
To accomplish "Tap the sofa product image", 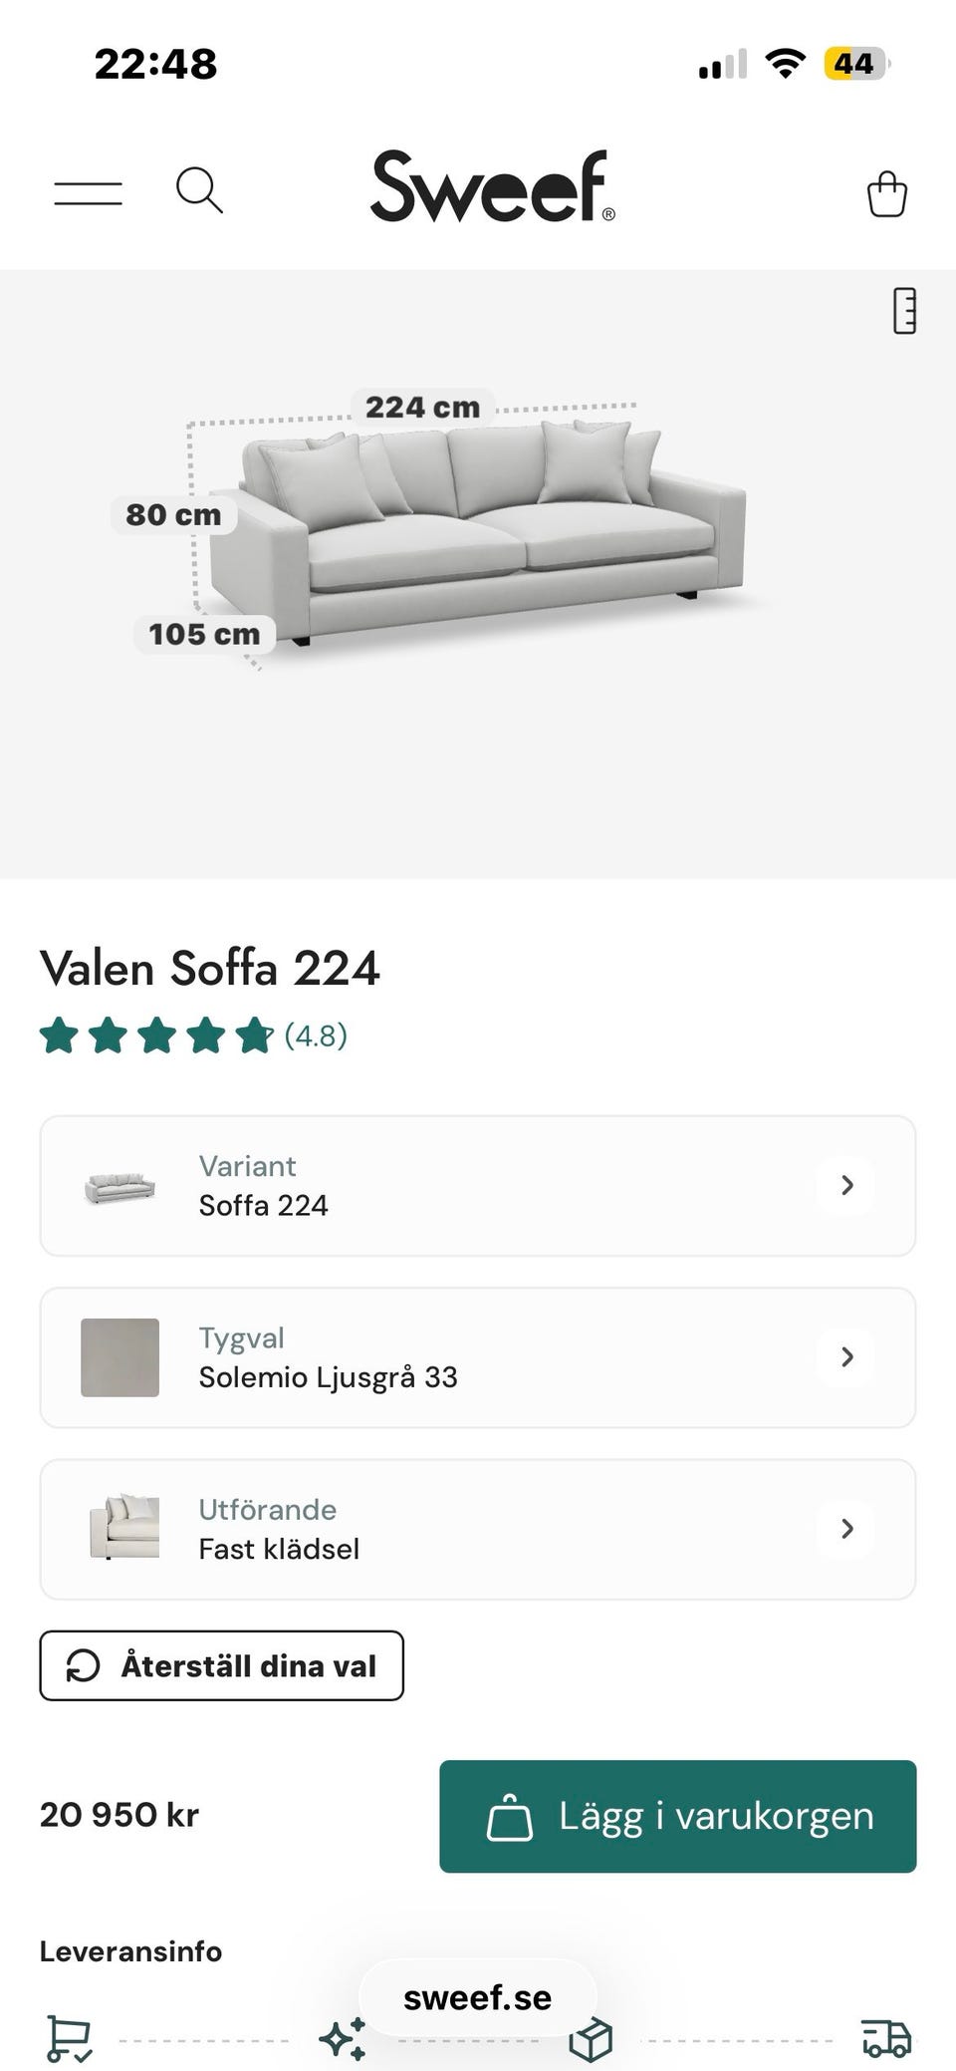I will (x=478, y=528).
